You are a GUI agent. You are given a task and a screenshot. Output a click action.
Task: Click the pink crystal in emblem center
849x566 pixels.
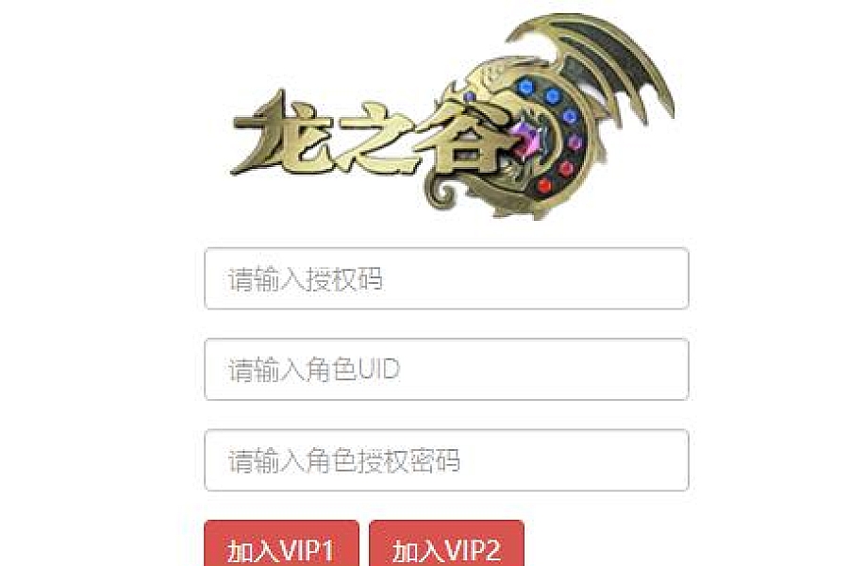click(527, 136)
